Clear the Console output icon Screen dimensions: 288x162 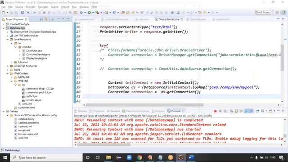(231, 111)
